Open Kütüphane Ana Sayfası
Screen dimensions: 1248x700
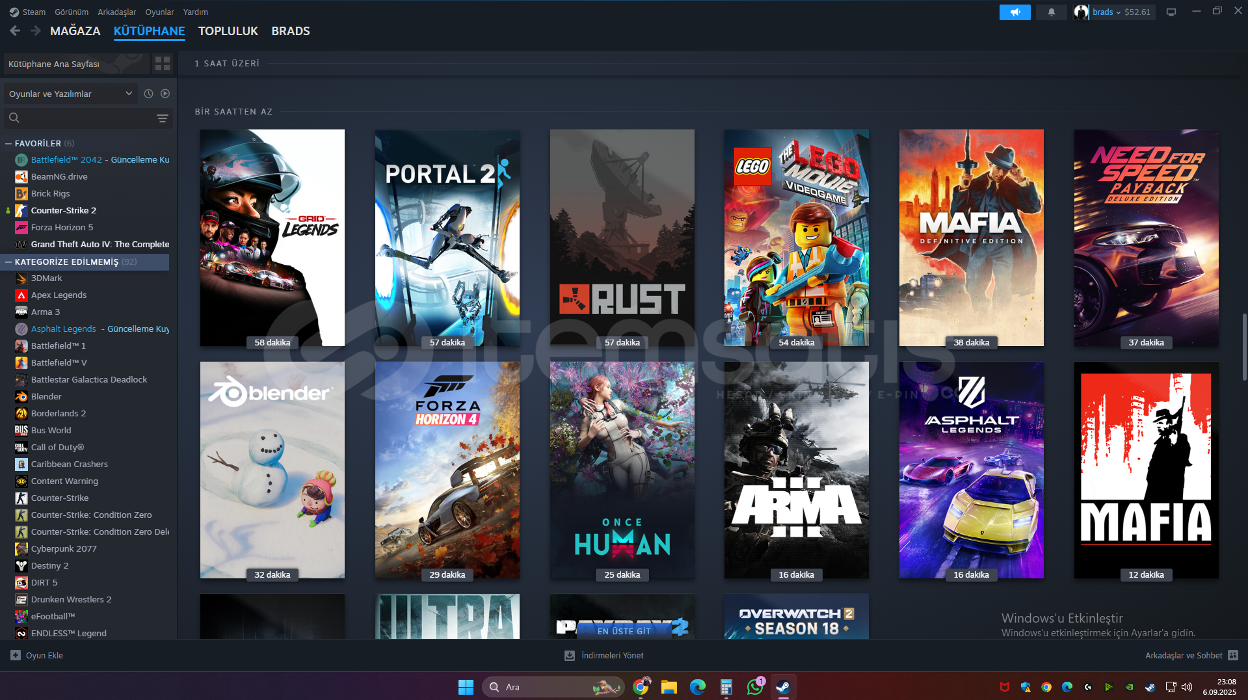(x=77, y=64)
